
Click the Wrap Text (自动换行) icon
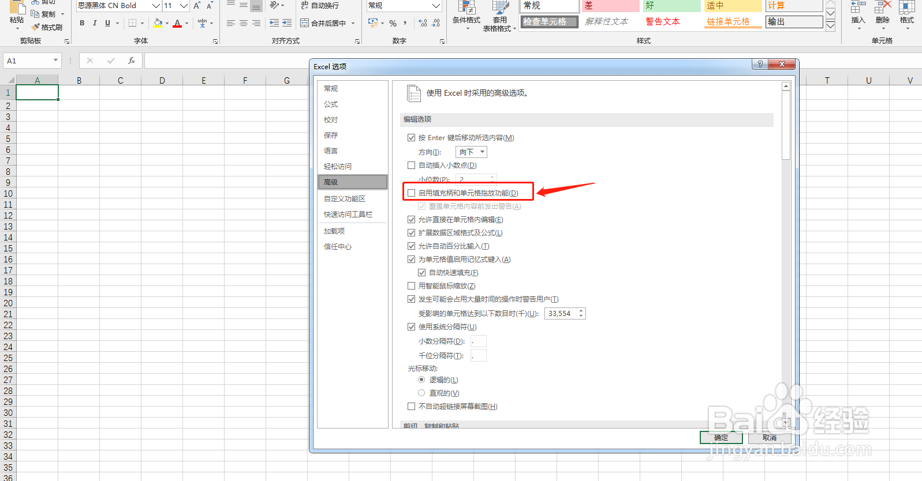(305, 5)
